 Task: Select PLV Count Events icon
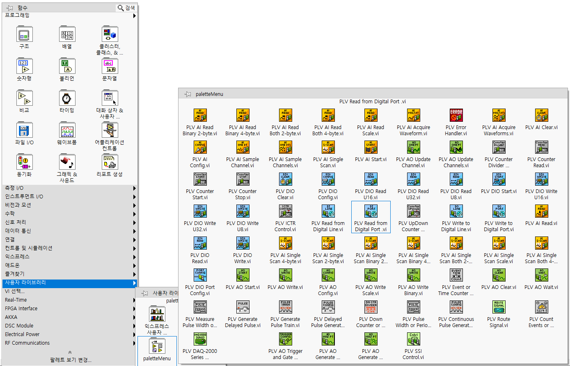(541, 307)
